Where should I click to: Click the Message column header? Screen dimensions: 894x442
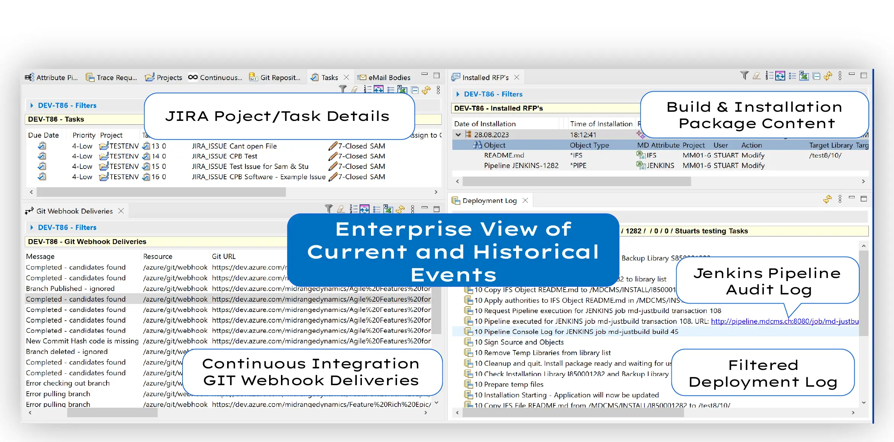[x=40, y=256]
